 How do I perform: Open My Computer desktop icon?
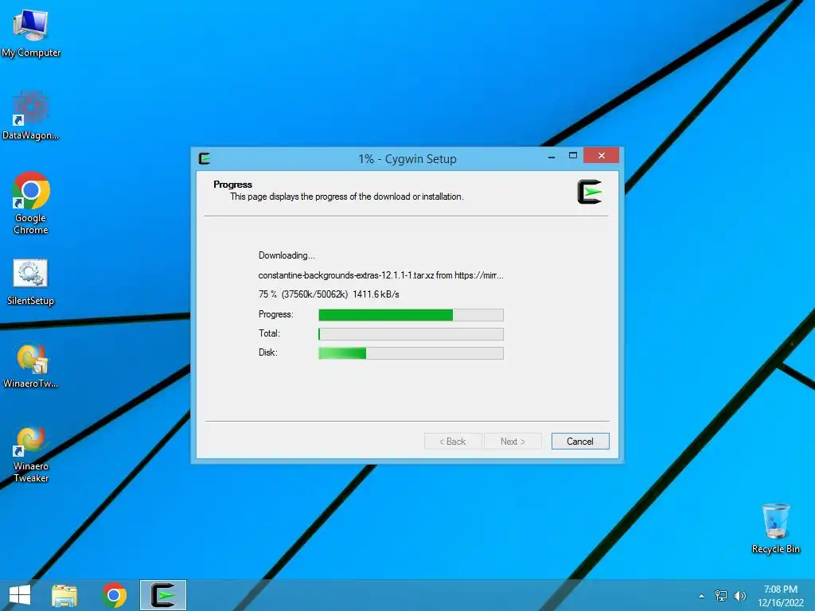[x=31, y=32]
